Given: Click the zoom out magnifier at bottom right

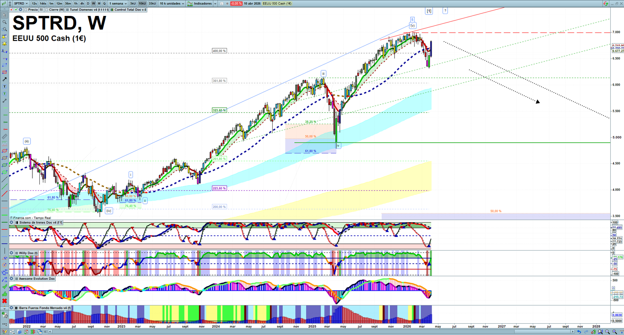Looking at the screenshot, I should (607, 332).
